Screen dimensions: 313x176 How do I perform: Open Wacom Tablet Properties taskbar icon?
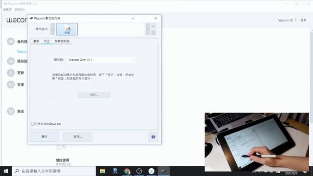pos(164,171)
